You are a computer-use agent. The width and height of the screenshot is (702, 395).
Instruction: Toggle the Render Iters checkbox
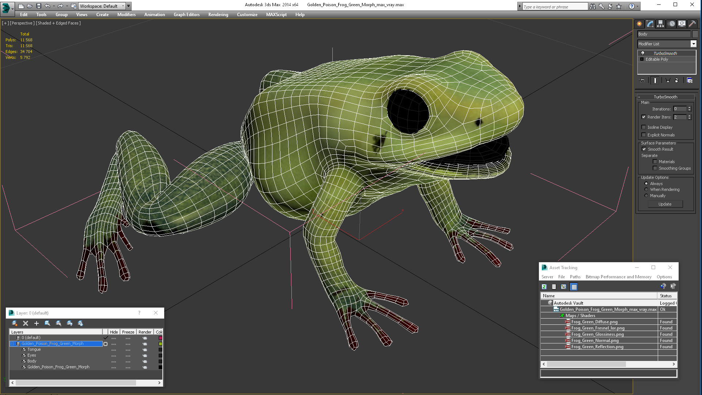643,117
